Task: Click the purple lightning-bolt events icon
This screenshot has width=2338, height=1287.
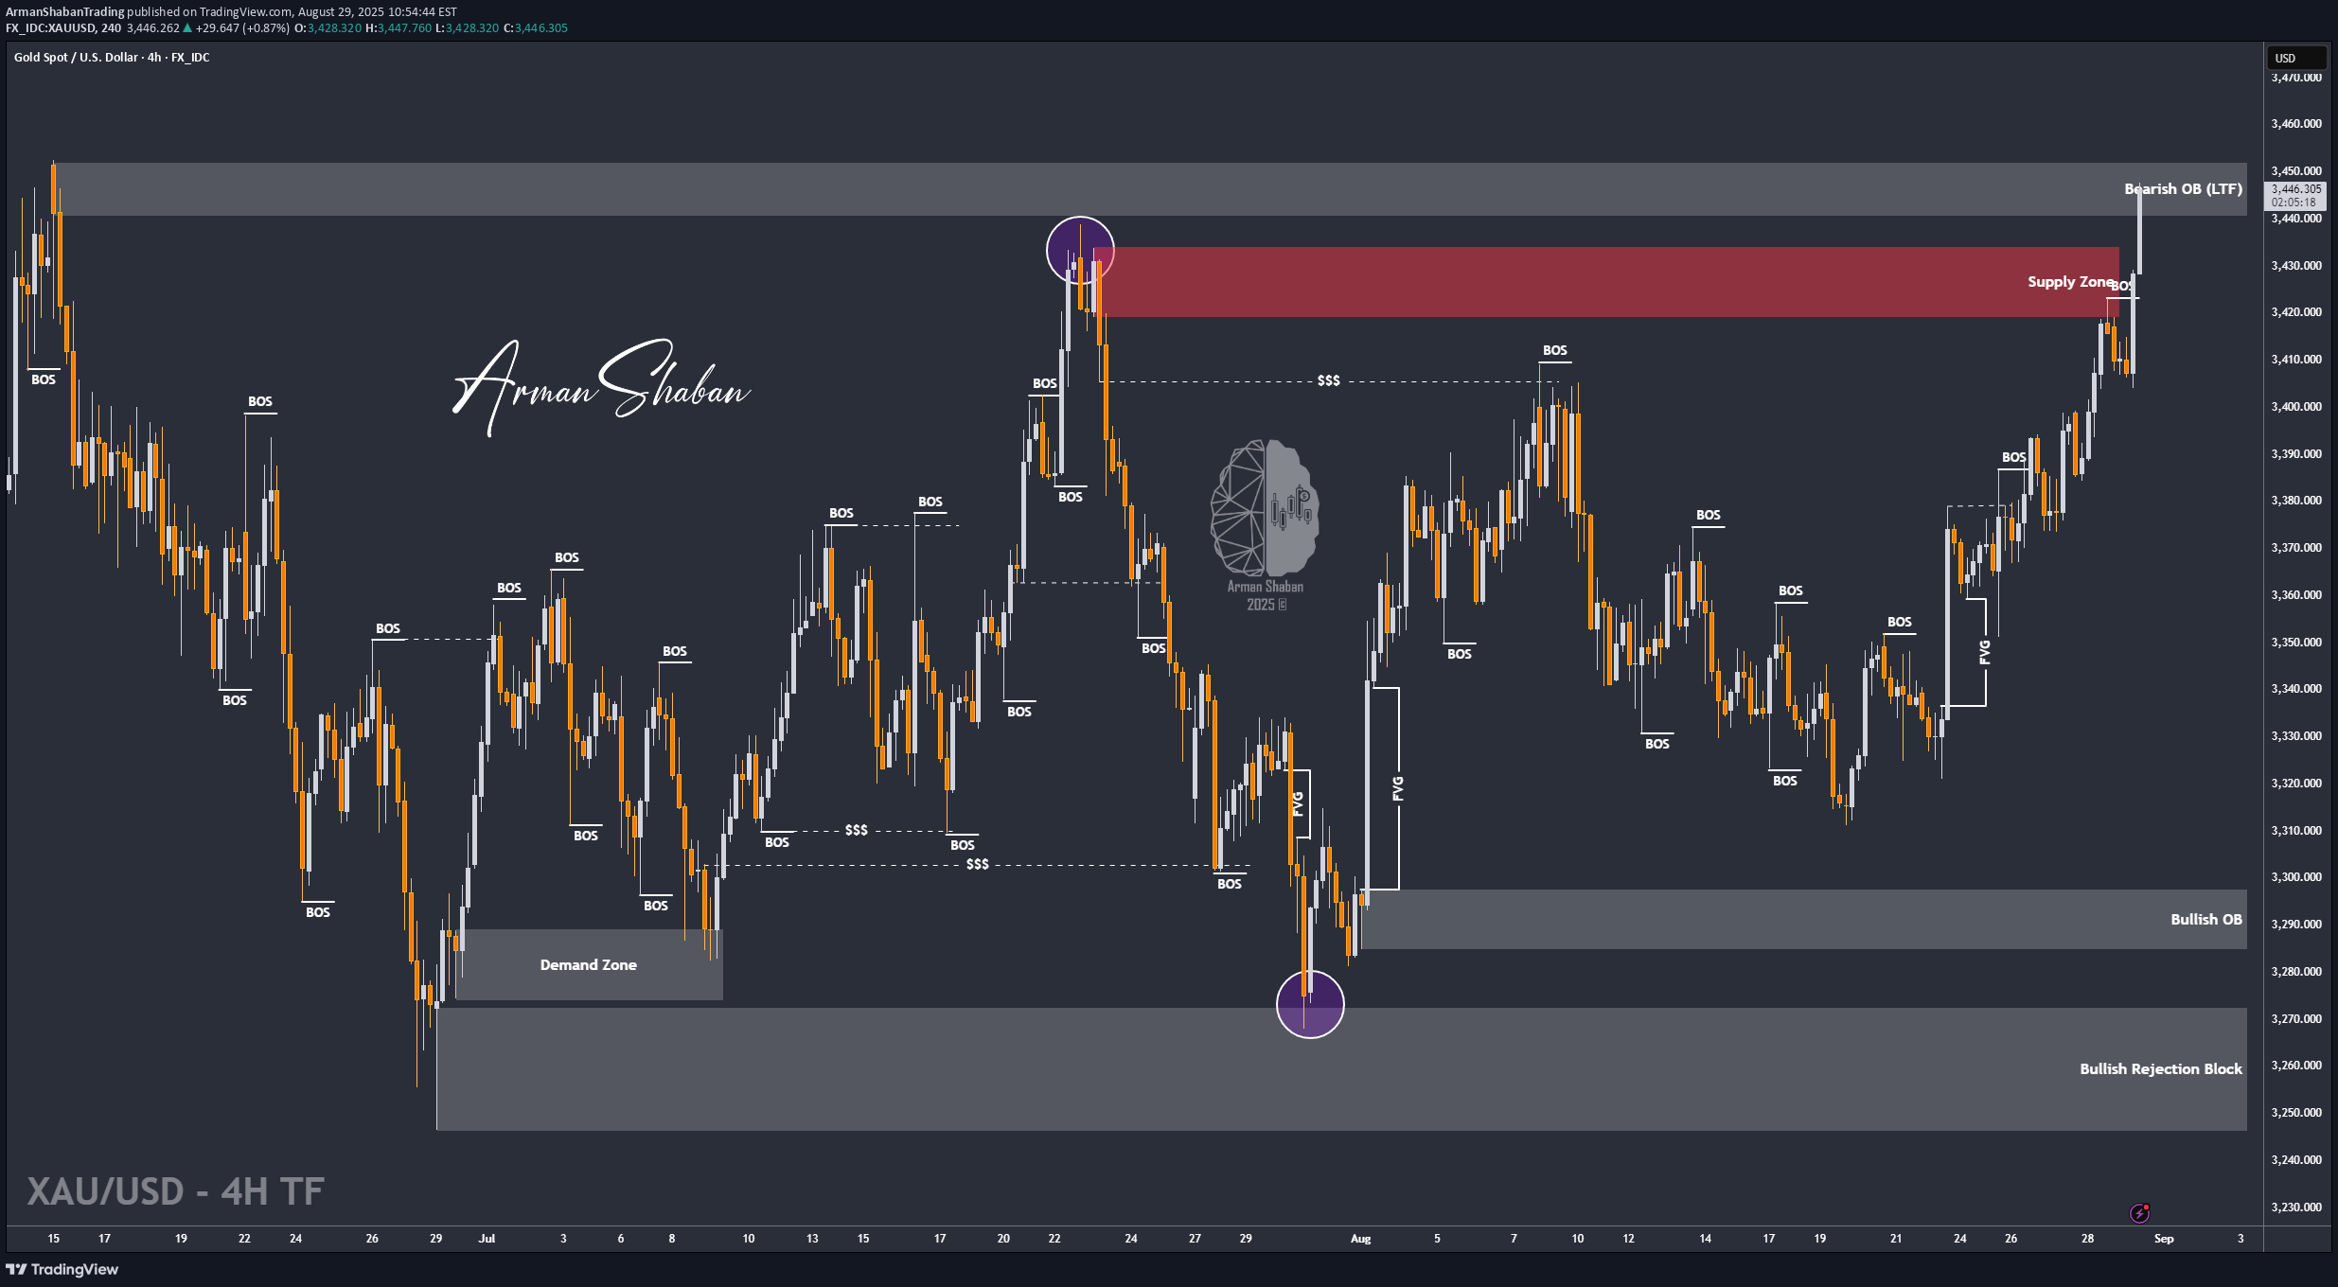Action: coord(2139,1212)
